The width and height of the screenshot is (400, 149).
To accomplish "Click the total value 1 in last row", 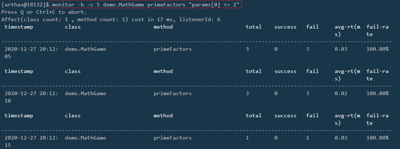I will click(247, 138).
